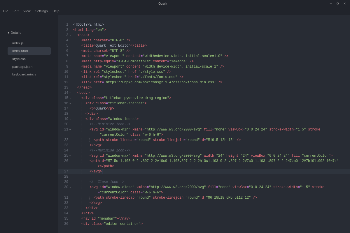Collapse the window-min svg on line 21

pyautogui.click(x=70, y=129)
